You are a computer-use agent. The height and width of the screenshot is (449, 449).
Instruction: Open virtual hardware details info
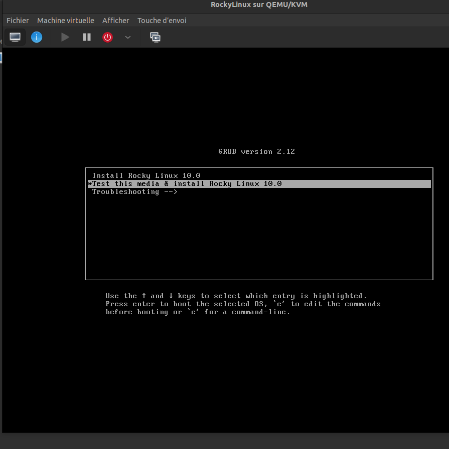[37, 37]
